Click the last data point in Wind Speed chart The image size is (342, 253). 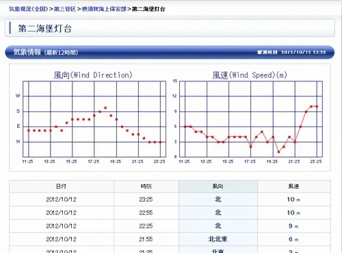click(317, 107)
